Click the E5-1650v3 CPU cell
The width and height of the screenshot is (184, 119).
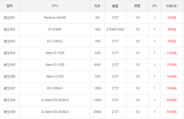(x=55, y=88)
